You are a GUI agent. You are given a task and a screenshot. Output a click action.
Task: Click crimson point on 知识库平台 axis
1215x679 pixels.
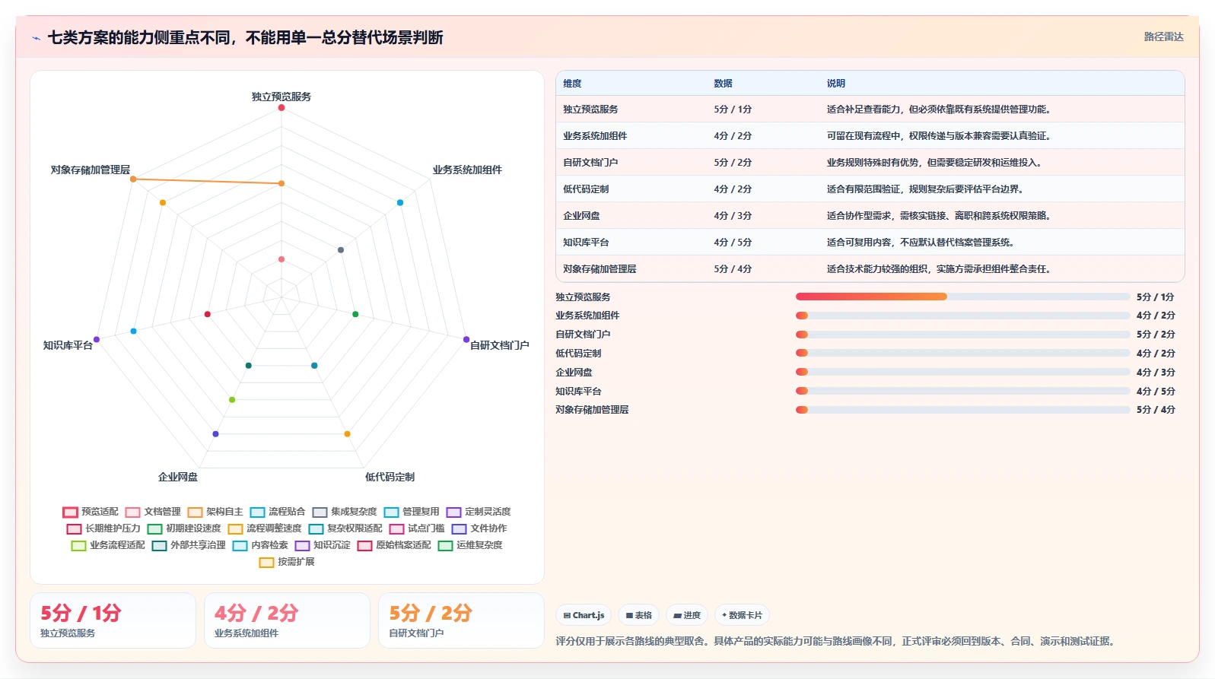coord(208,314)
